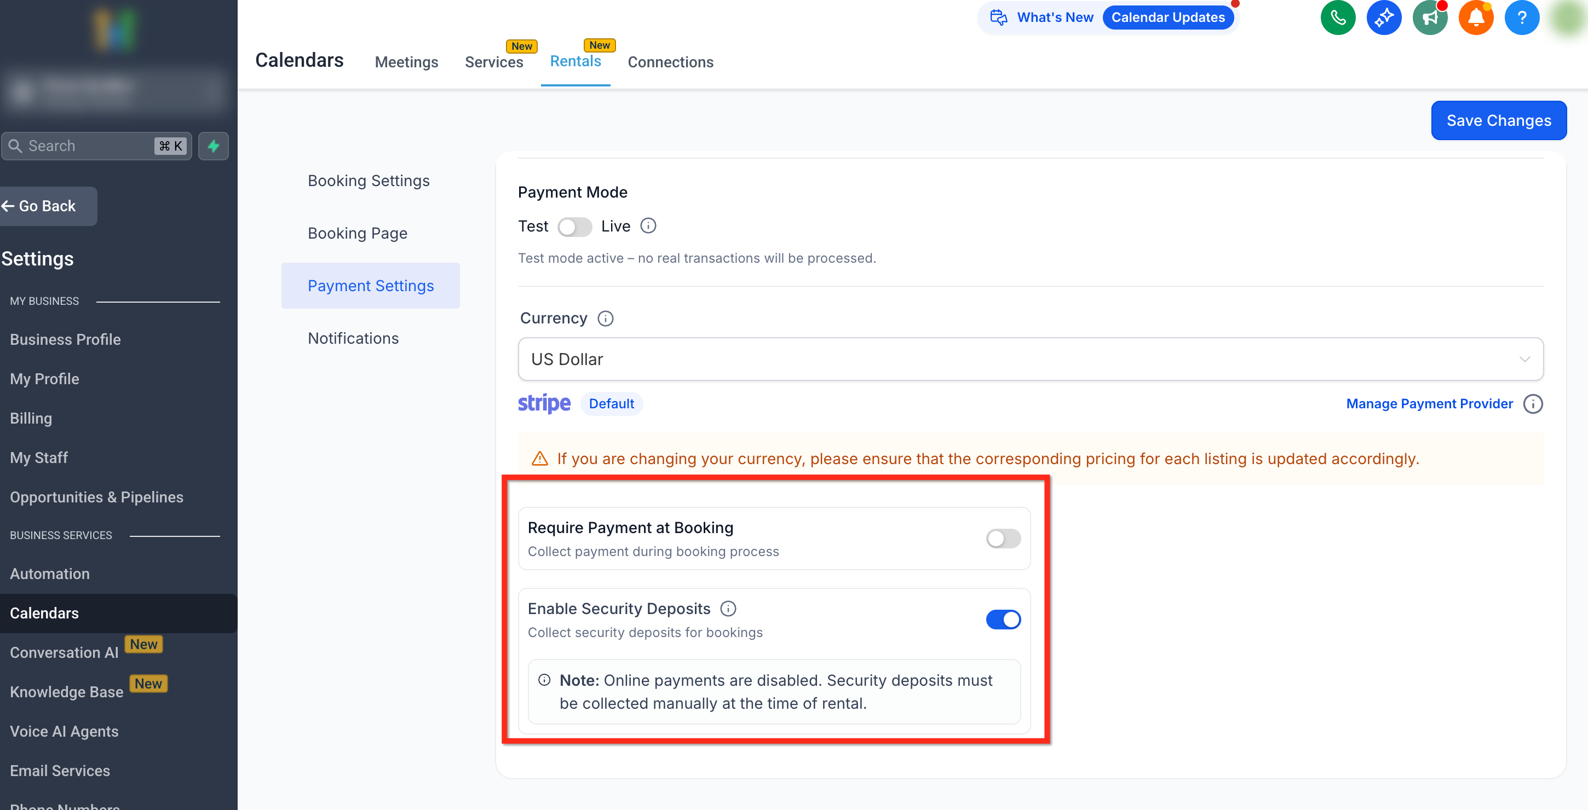1588x810 pixels.
Task: Click the green phone dialer icon
Action: (x=1337, y=18)
